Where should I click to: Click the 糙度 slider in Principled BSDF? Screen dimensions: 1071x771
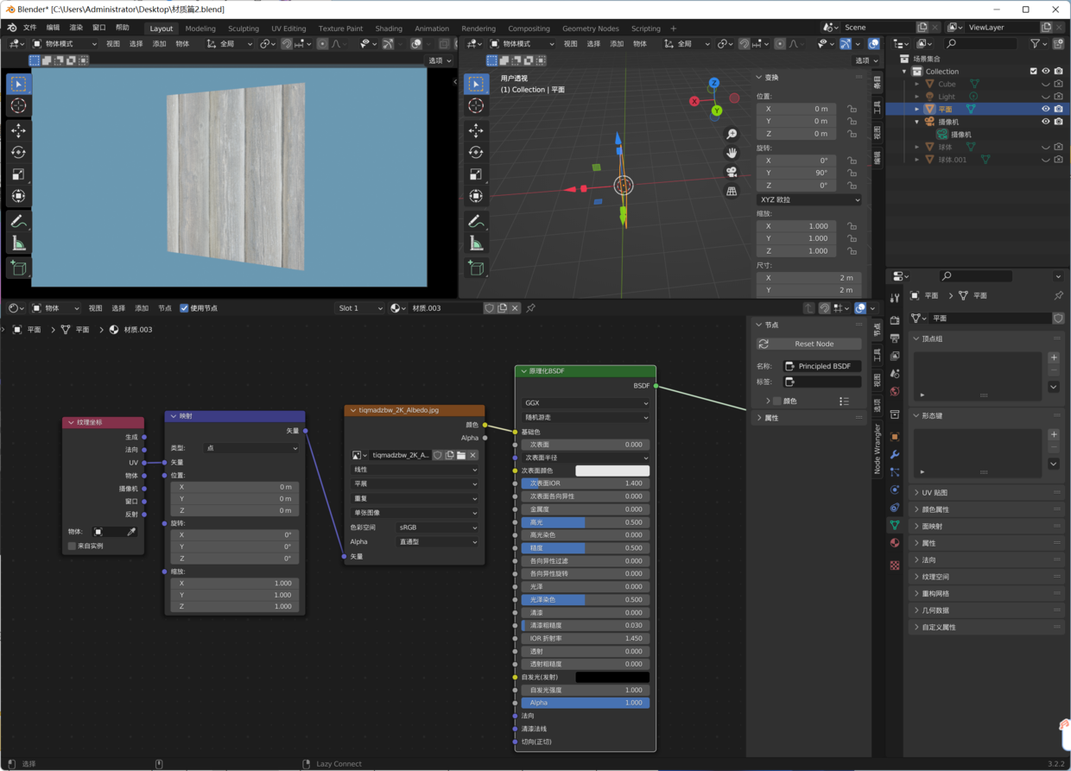pos(585,548)
